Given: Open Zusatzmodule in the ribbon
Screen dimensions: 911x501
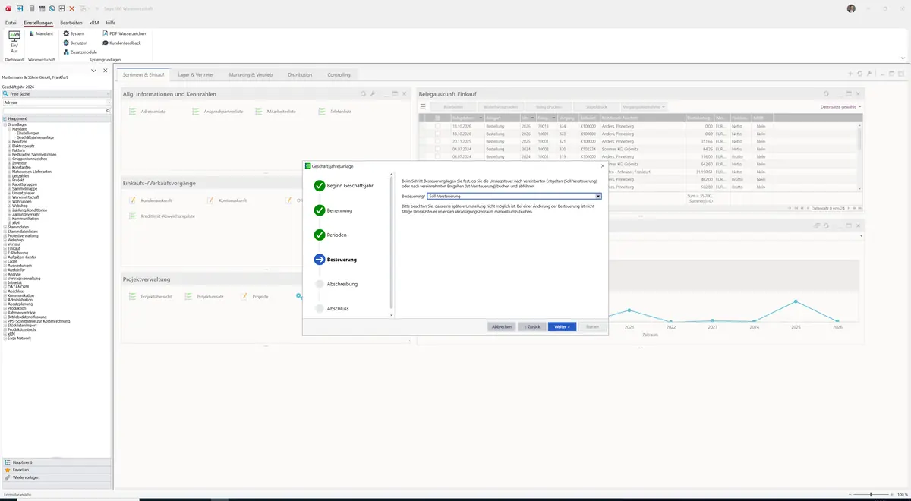Looking at the screenshot, I should (80, 52).
